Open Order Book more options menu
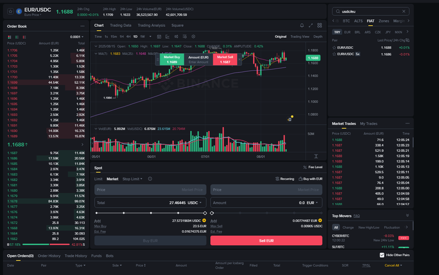This screenshot has height=275, width=439. (x=82, y=26)
